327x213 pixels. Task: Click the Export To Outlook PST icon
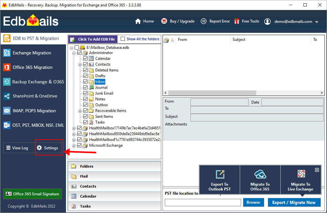pos(220,174)
